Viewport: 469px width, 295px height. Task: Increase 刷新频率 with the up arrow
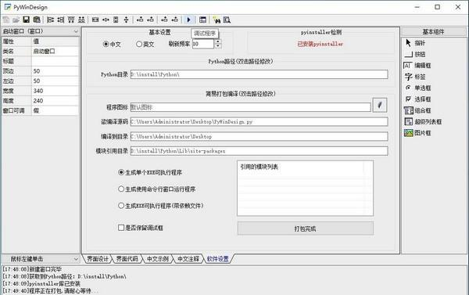pyautogui.click(x=218, y=41)
